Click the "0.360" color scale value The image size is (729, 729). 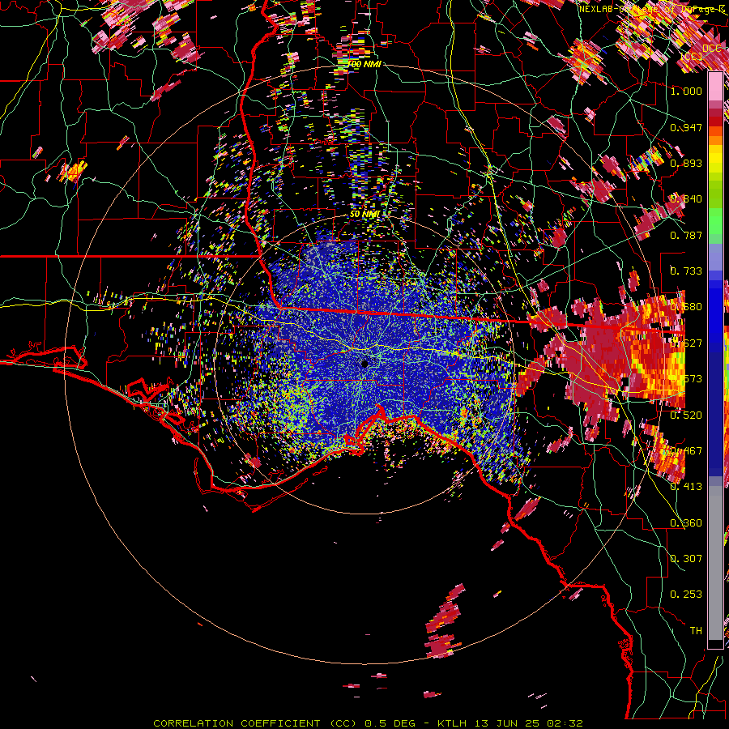pyautogui.click(x=686, y=523)
